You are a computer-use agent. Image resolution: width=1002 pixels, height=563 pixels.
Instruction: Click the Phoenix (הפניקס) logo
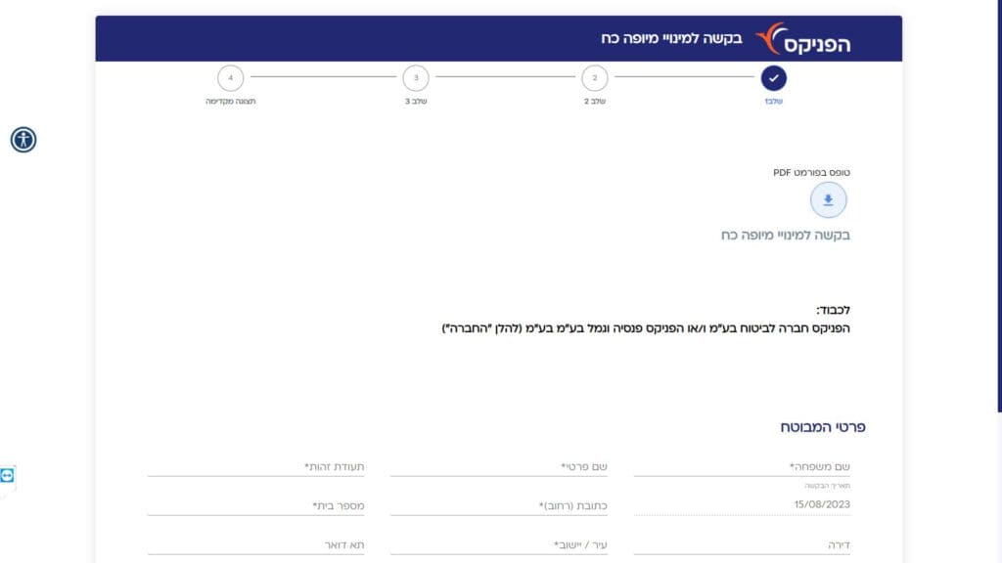(804, 39)
